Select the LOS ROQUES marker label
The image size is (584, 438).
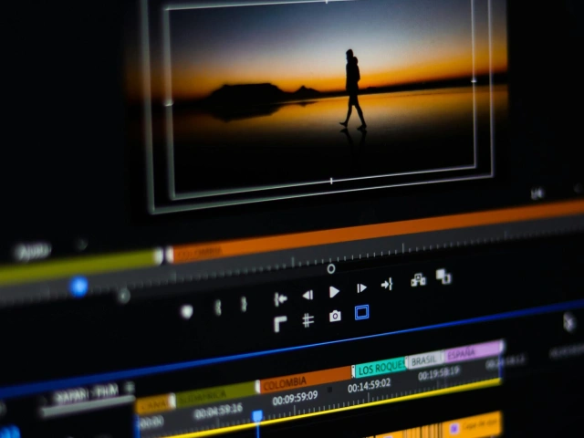pyautogui.click(x=380, y=369)
